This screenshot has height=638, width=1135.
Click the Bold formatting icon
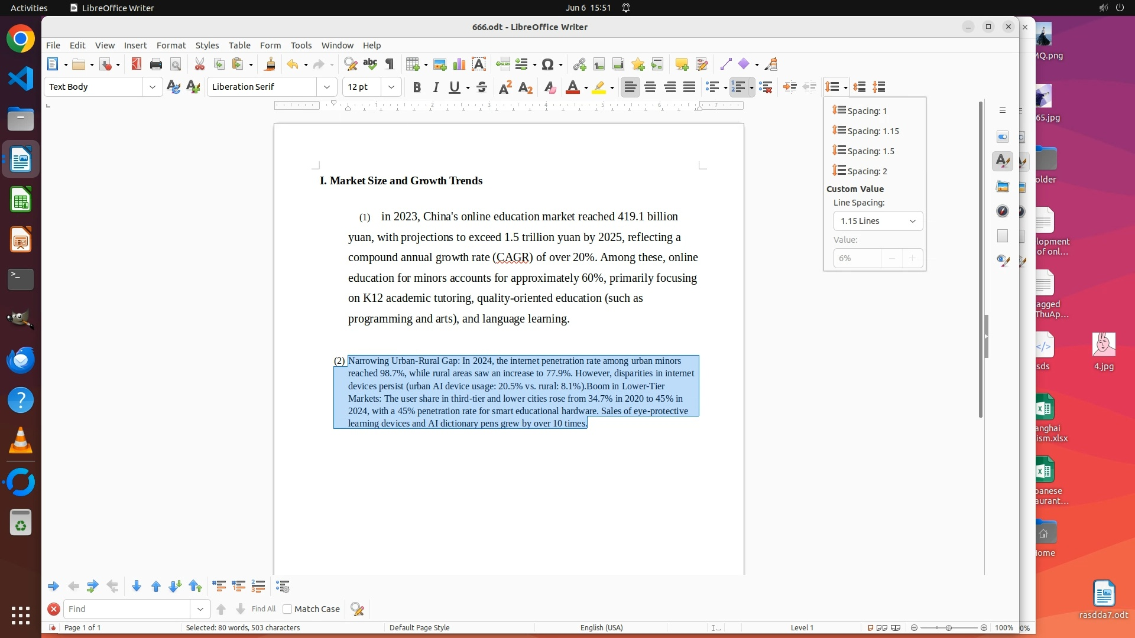coord(417,87)
